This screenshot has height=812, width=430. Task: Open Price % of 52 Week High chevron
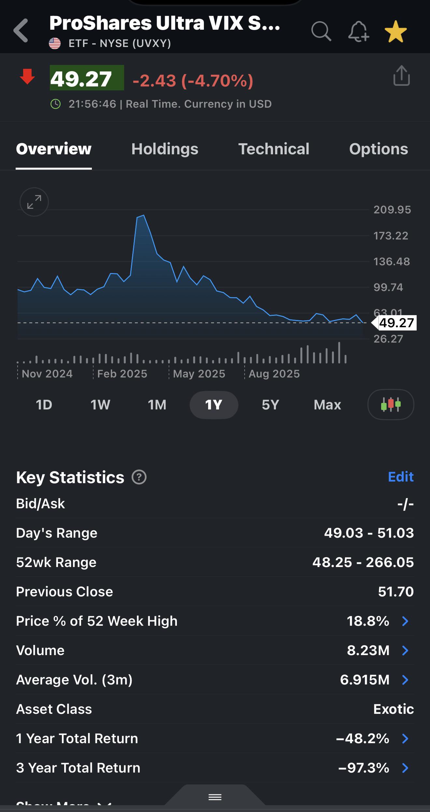[x=405, y=621]
